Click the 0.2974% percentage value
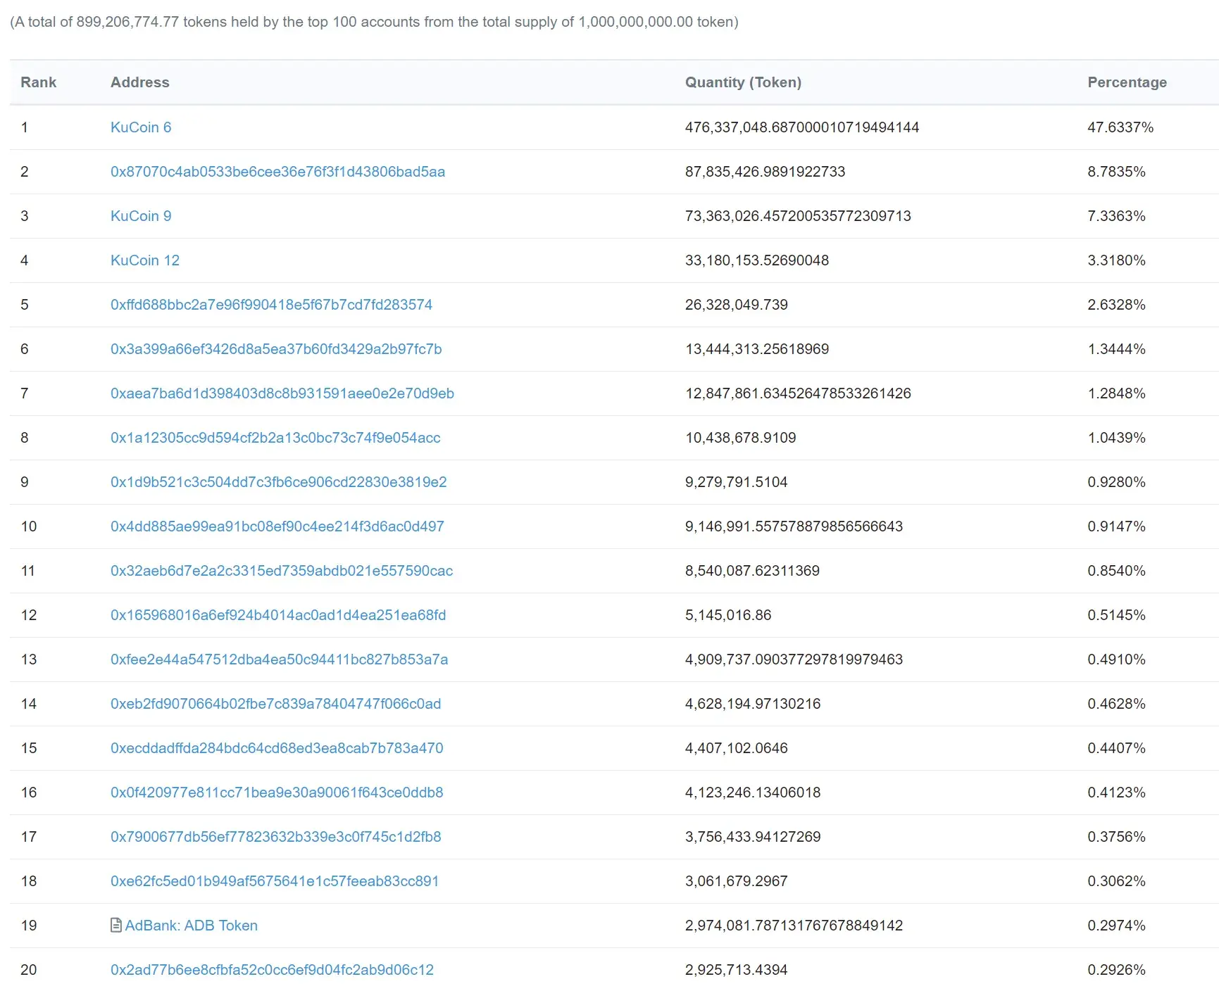Viewport: 1219px width, 991px height. pos(1116,926)
